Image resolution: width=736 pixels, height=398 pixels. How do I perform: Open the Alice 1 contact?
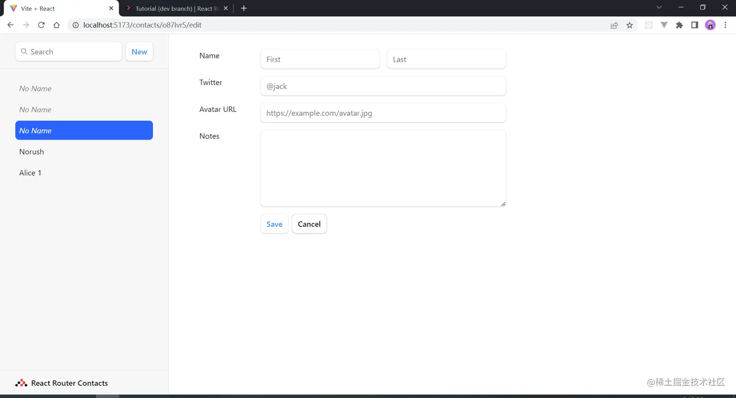[x=30, y=173]
